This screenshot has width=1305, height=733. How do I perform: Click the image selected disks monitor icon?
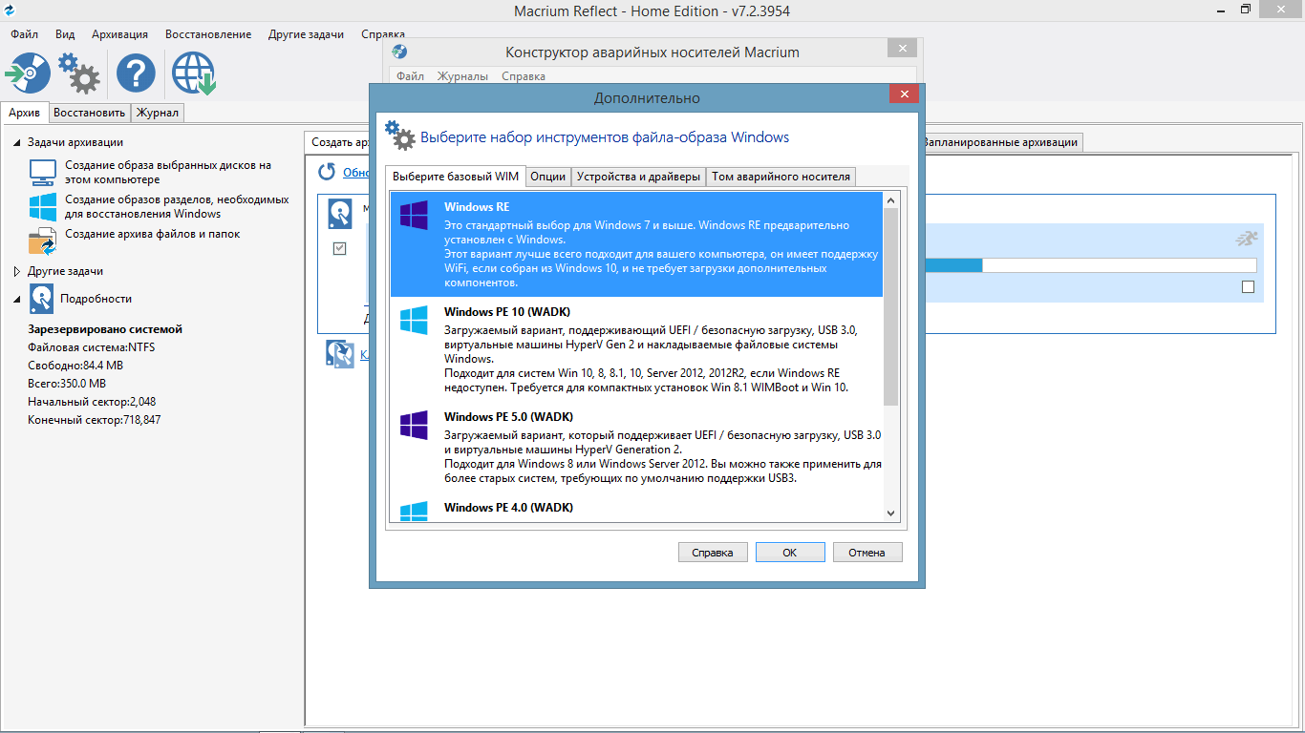click(x=43, y=172)
